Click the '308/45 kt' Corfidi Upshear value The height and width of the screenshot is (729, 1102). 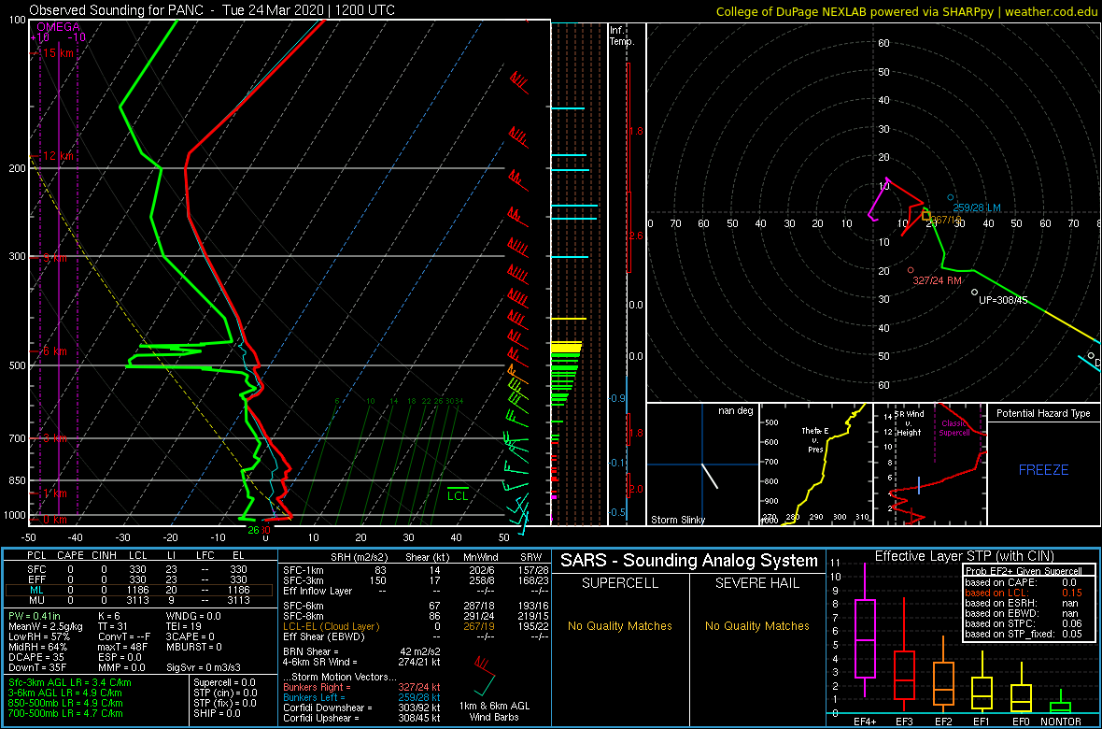[x=419, y=718]
